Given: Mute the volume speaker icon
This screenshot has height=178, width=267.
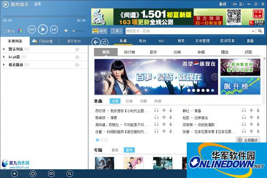Looking at the screenshot, I should [x=66, y=31].
